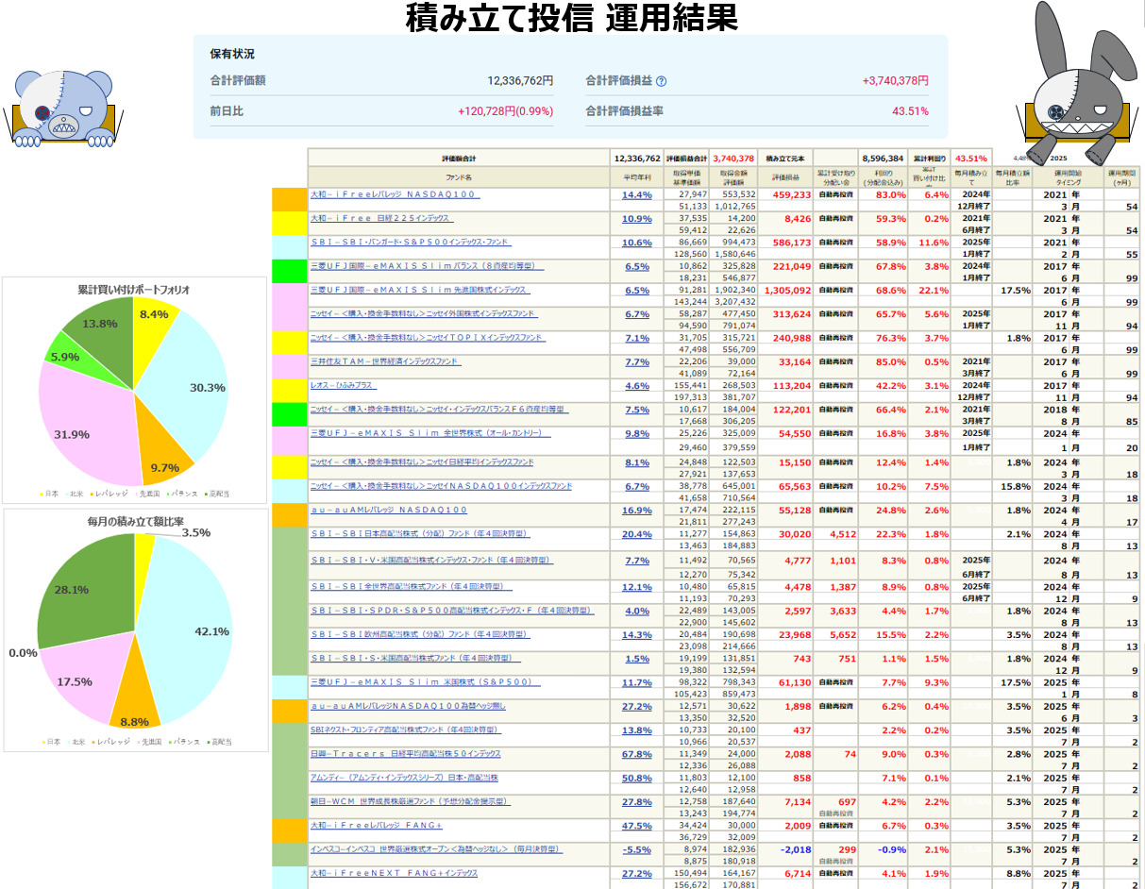This screenshot has width=1145, height=889.
Task: Click the help icon beside 合計評価損益
Action: point(662,81)
